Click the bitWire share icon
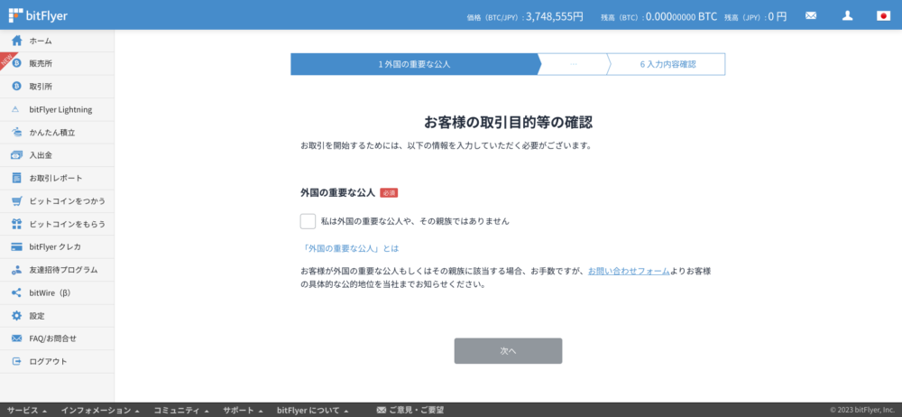This screenshot has width=902, height=417. coord(16,292)
